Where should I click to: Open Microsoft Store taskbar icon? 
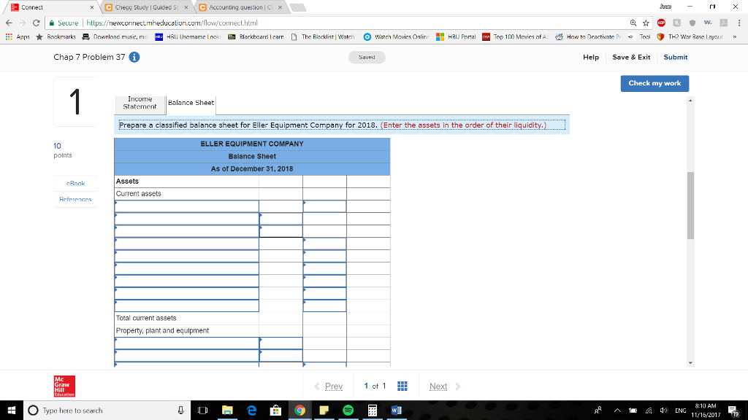[275, 411]
